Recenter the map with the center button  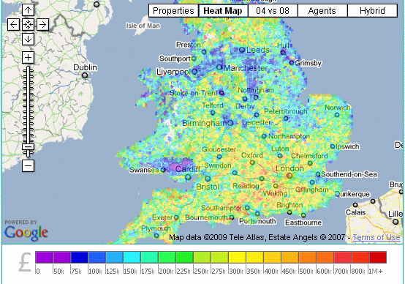coord(28,25)
